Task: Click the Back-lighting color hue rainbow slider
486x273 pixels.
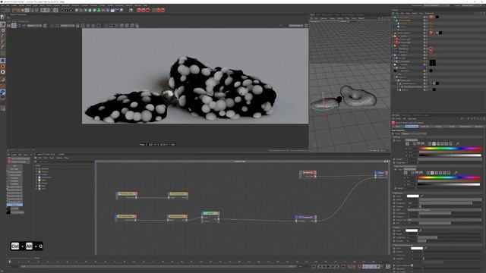Action: point(449,177)
